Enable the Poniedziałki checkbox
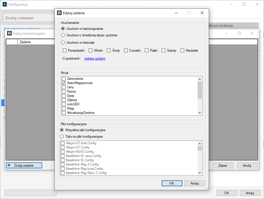This screenshot has width=264, height=199. click(64, 51)
